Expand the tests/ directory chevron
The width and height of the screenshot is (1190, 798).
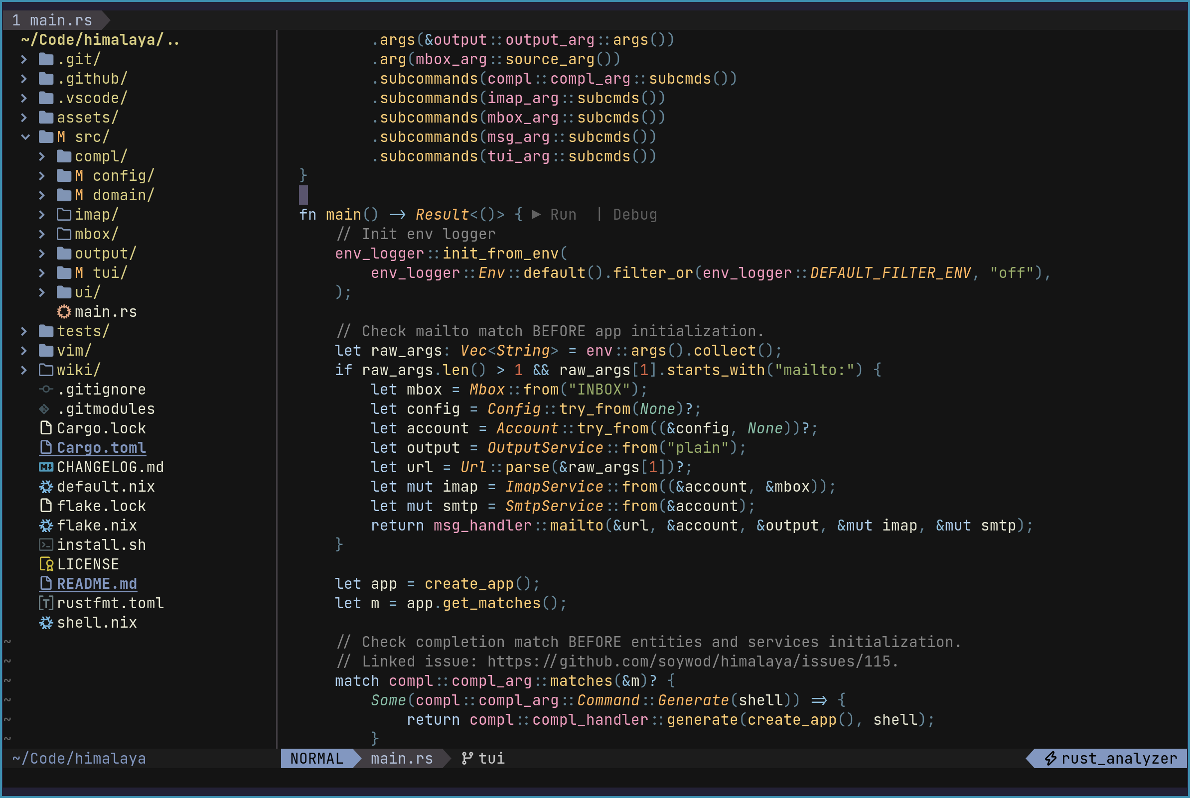point(24,331)
